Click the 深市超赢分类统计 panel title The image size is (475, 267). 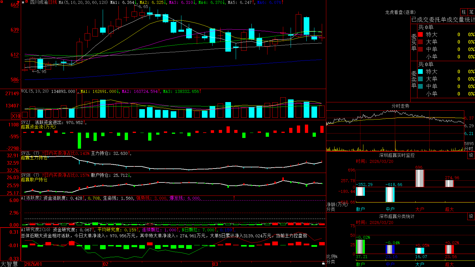[397, 216]
